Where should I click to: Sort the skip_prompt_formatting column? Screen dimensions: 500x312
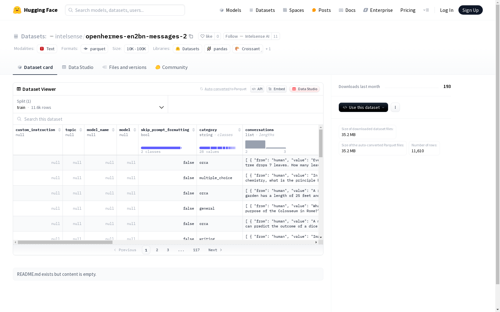click(x=193, y=130)
